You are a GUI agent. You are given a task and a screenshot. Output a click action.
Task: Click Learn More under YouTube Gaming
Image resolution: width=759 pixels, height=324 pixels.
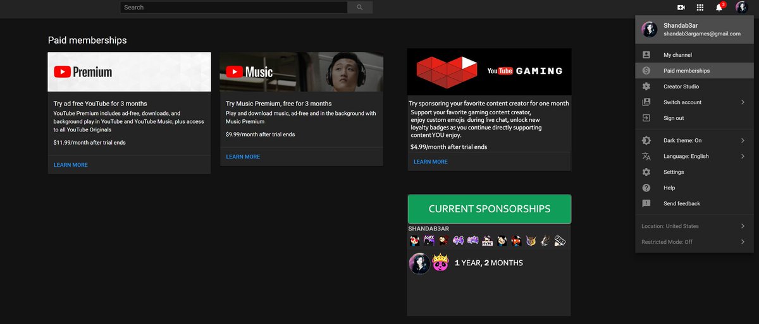(431, 162)
